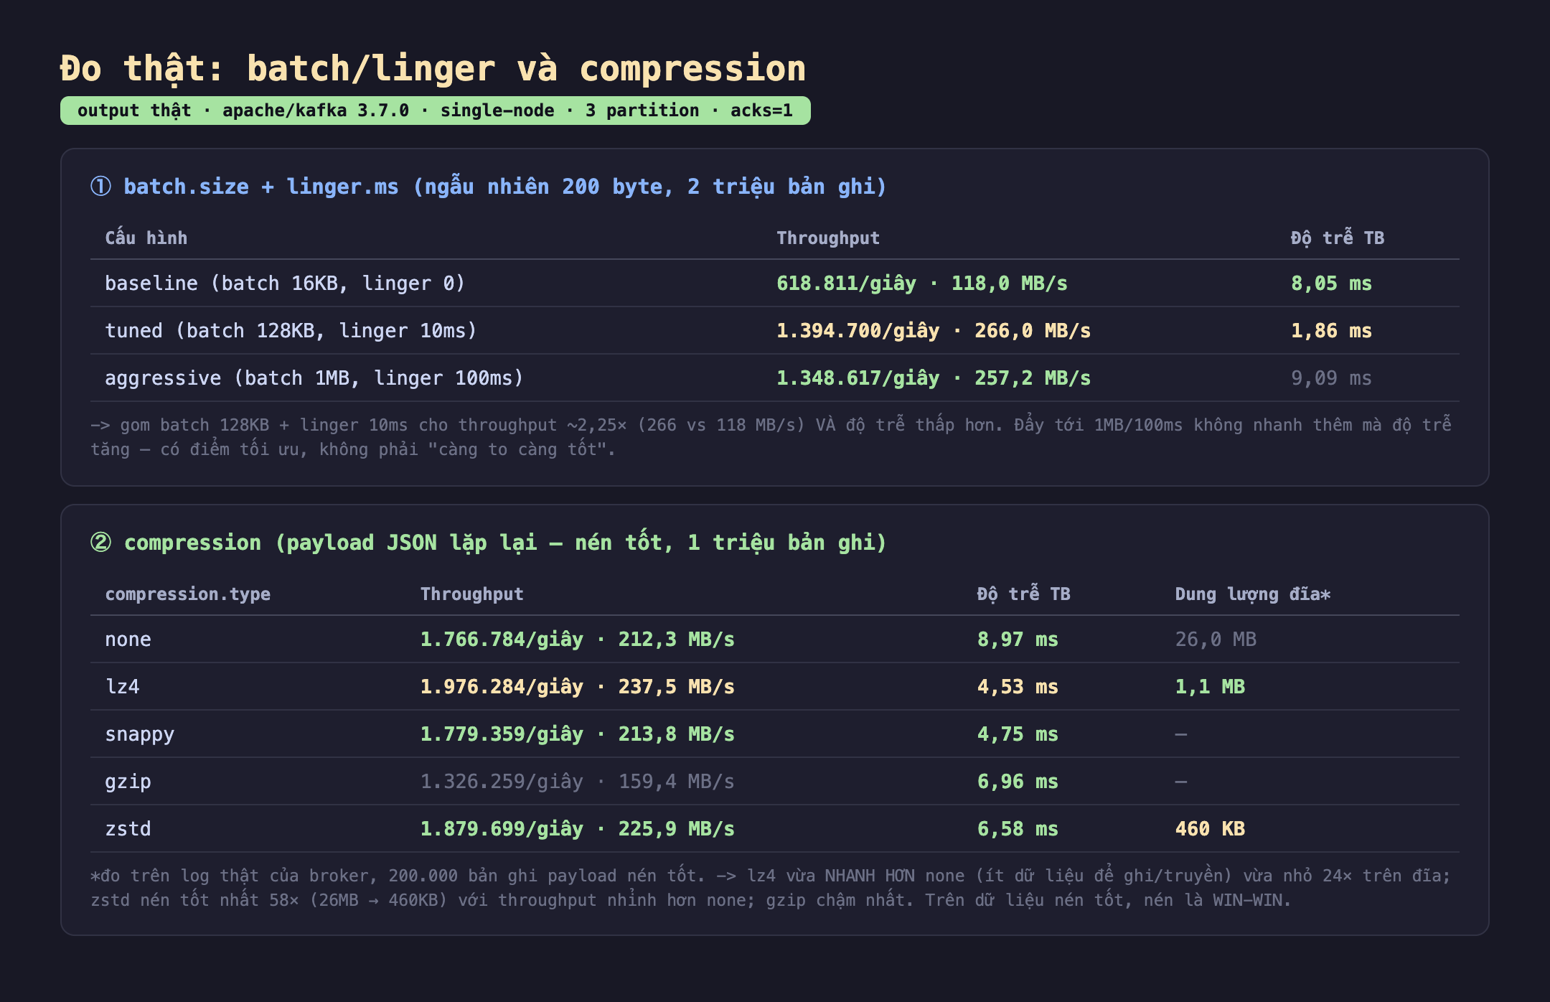Click the "aggressive (batch 1MB, linger 100ms)" row label
Screen dimensions: 1550x1002
pyautogui.click(x=314, y=378)
